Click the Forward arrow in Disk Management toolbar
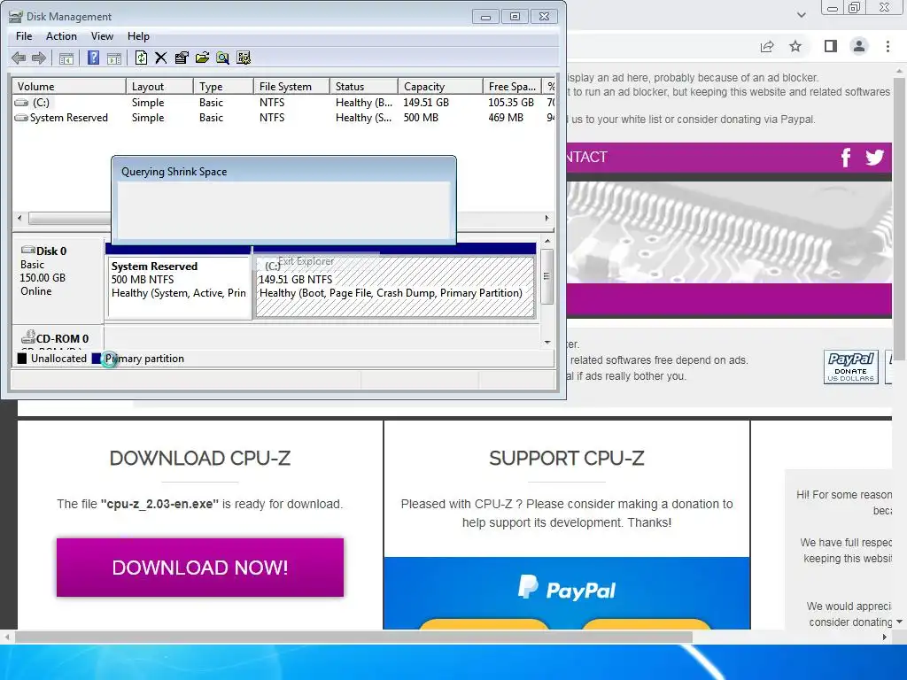This screenshot has height=680, width=907. coord(39,58)
